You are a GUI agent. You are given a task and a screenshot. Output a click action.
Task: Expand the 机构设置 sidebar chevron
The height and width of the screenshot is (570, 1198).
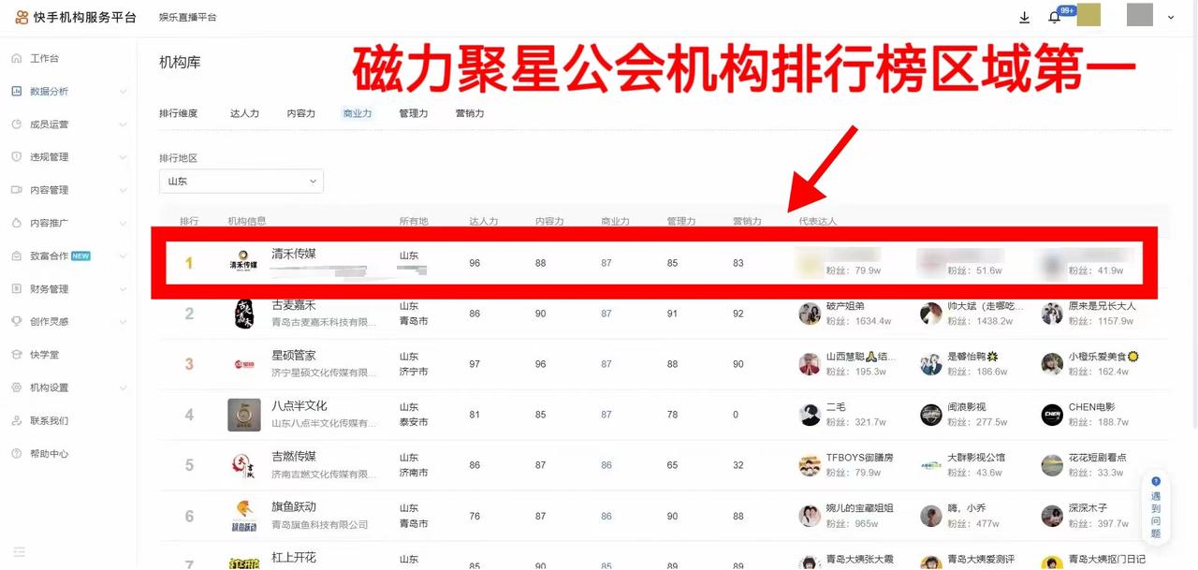tap(124, 387)
